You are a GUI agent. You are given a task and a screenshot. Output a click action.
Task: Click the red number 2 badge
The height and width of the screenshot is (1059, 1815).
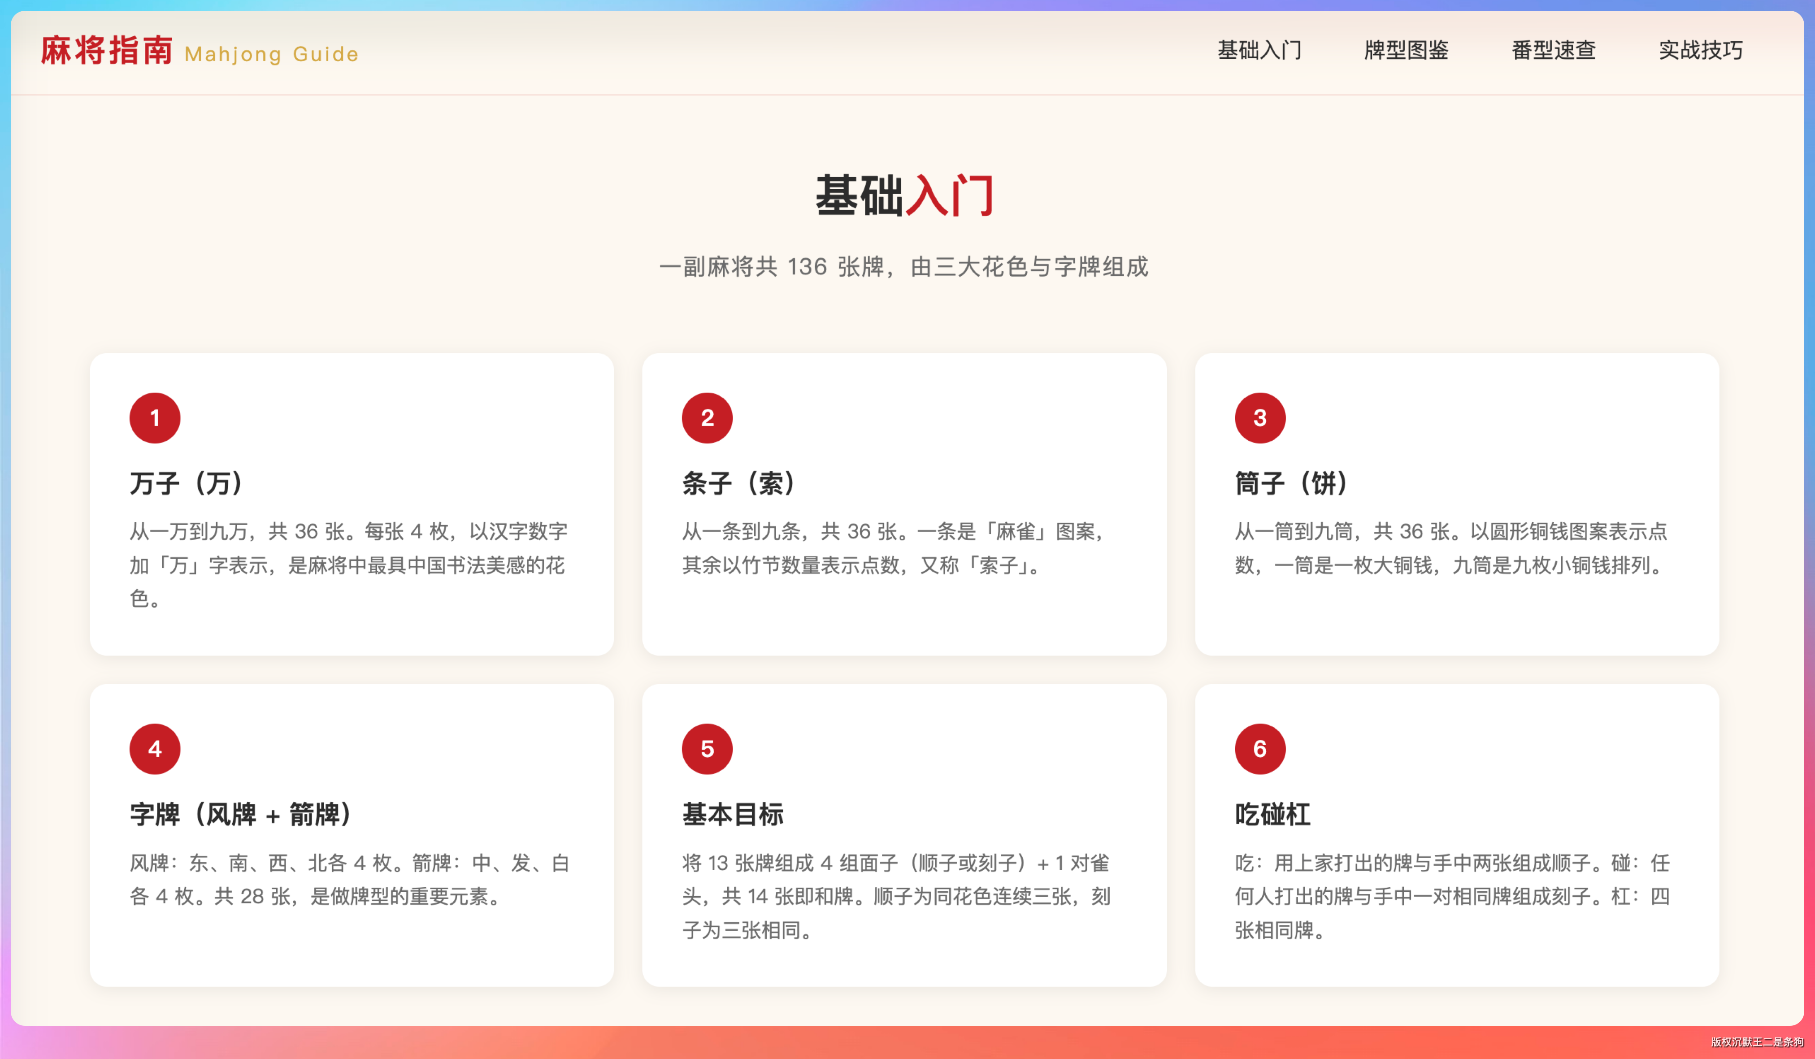pos(707,418)
